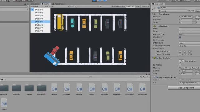This screenshot has width=200, height=112.
Task: Toggle Freeze Rotation X checkbox
Action: (x=180, y=54)
